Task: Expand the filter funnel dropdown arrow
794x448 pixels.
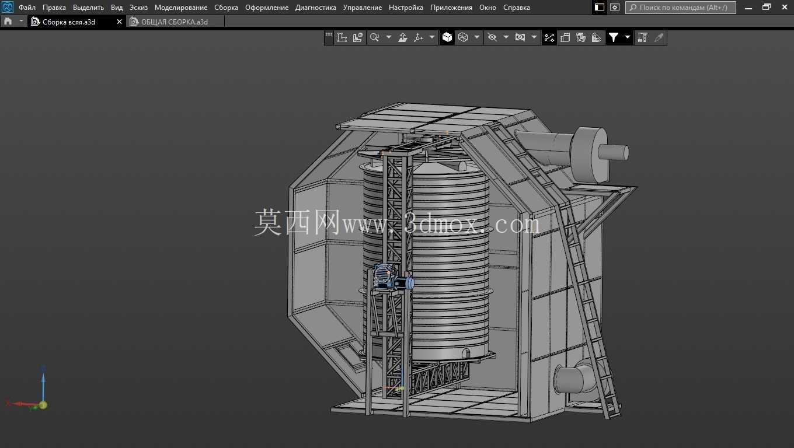Action: point(628,37)
